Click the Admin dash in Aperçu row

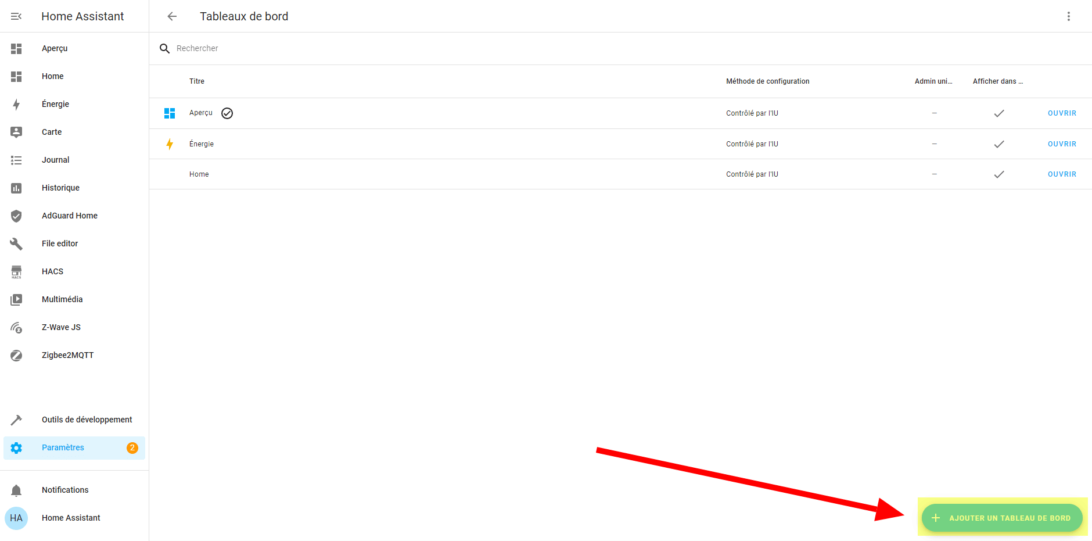coord(934,113)
